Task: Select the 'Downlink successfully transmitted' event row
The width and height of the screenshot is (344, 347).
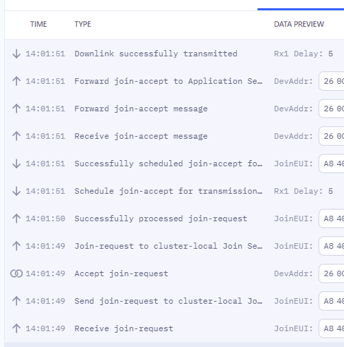Action: [x=174, y=54]
